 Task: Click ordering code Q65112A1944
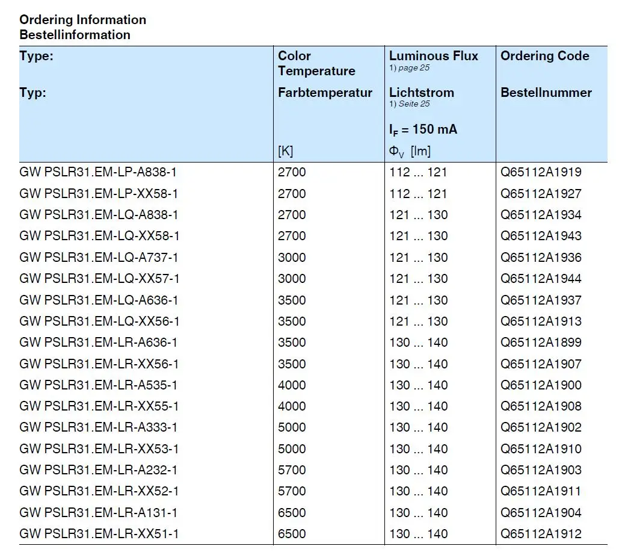541,279
